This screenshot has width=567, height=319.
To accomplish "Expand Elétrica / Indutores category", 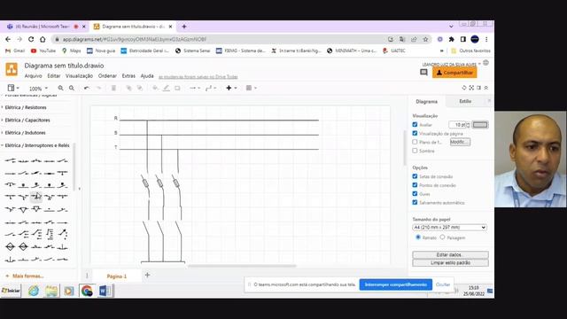I will pos(25,133).
